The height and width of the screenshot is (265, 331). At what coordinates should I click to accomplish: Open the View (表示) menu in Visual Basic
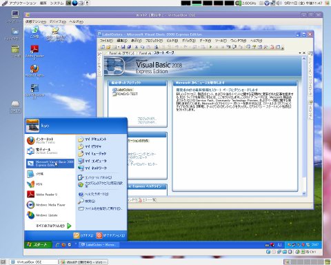pyautogui.click(x=136, y=41)
